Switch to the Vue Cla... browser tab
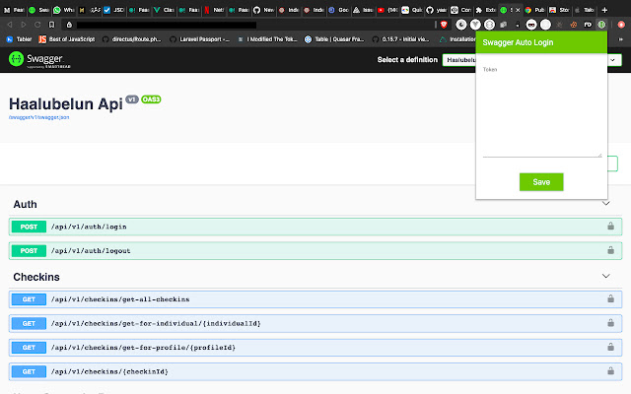Viewport: 631px width, 394px height. click(x=164, y=10)
